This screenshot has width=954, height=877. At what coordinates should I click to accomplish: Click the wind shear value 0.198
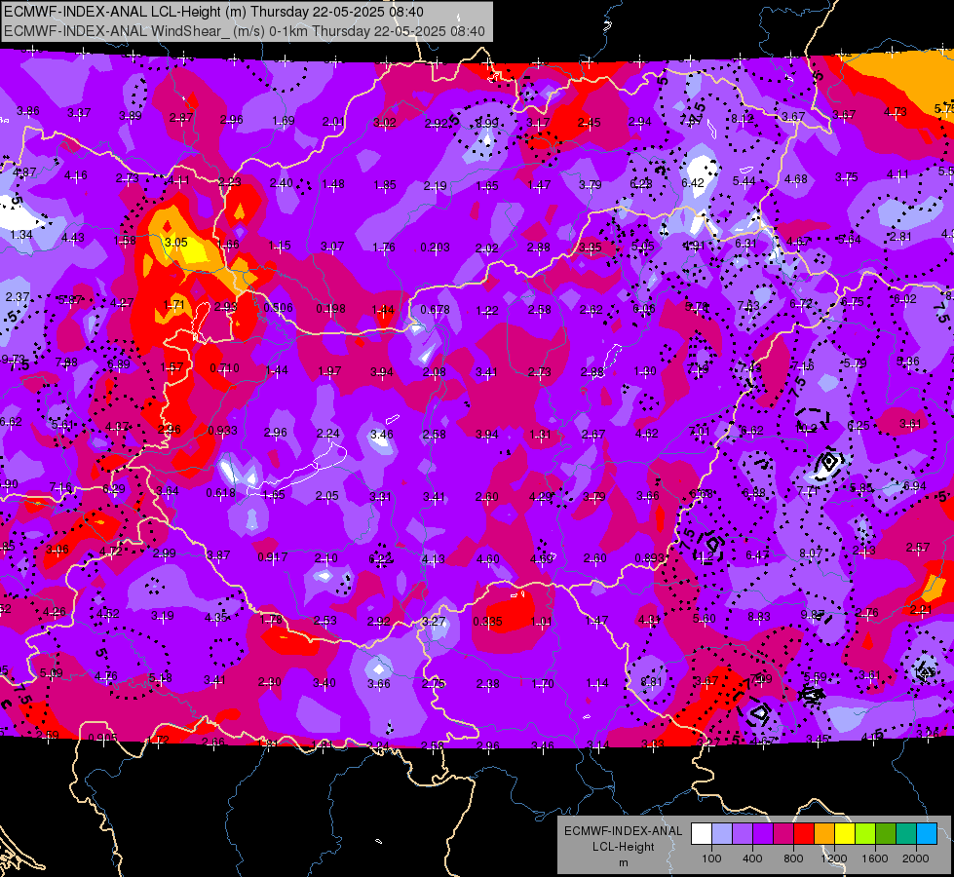pos(330,309)
